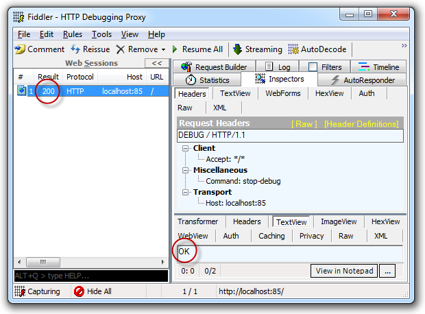Image resolution: width=425 pixels, height=314 pixels.
Task: Click the QuickExec command box
Action: coord(91,276)
